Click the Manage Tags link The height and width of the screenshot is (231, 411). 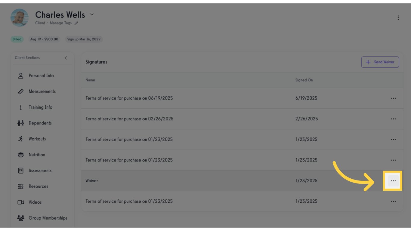tap(61, 23)
